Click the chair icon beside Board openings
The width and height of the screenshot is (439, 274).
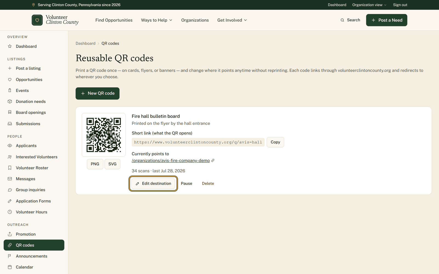(10, 112)
